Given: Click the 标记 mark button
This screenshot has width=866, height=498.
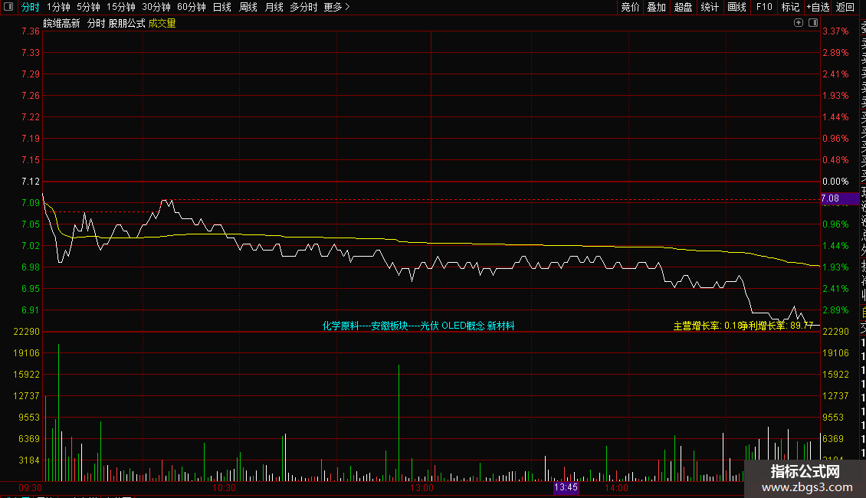Looking at the screenshot, I should 790,7.
